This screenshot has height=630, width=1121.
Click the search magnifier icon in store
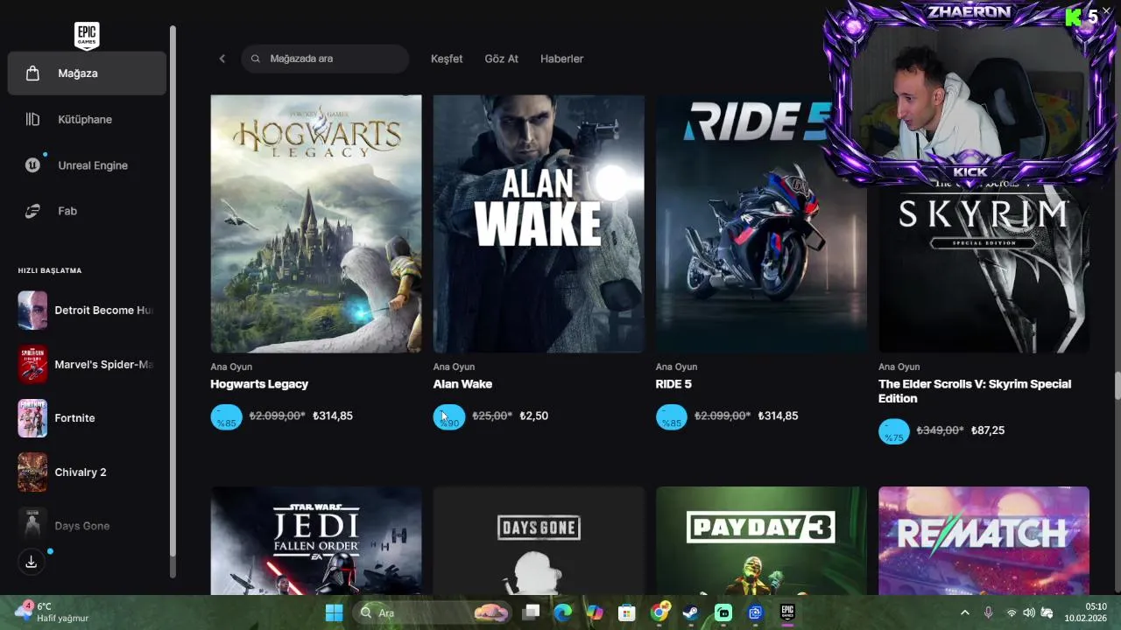pos(256,59)
